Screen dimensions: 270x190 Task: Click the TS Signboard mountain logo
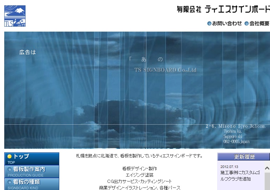point(15,16)
